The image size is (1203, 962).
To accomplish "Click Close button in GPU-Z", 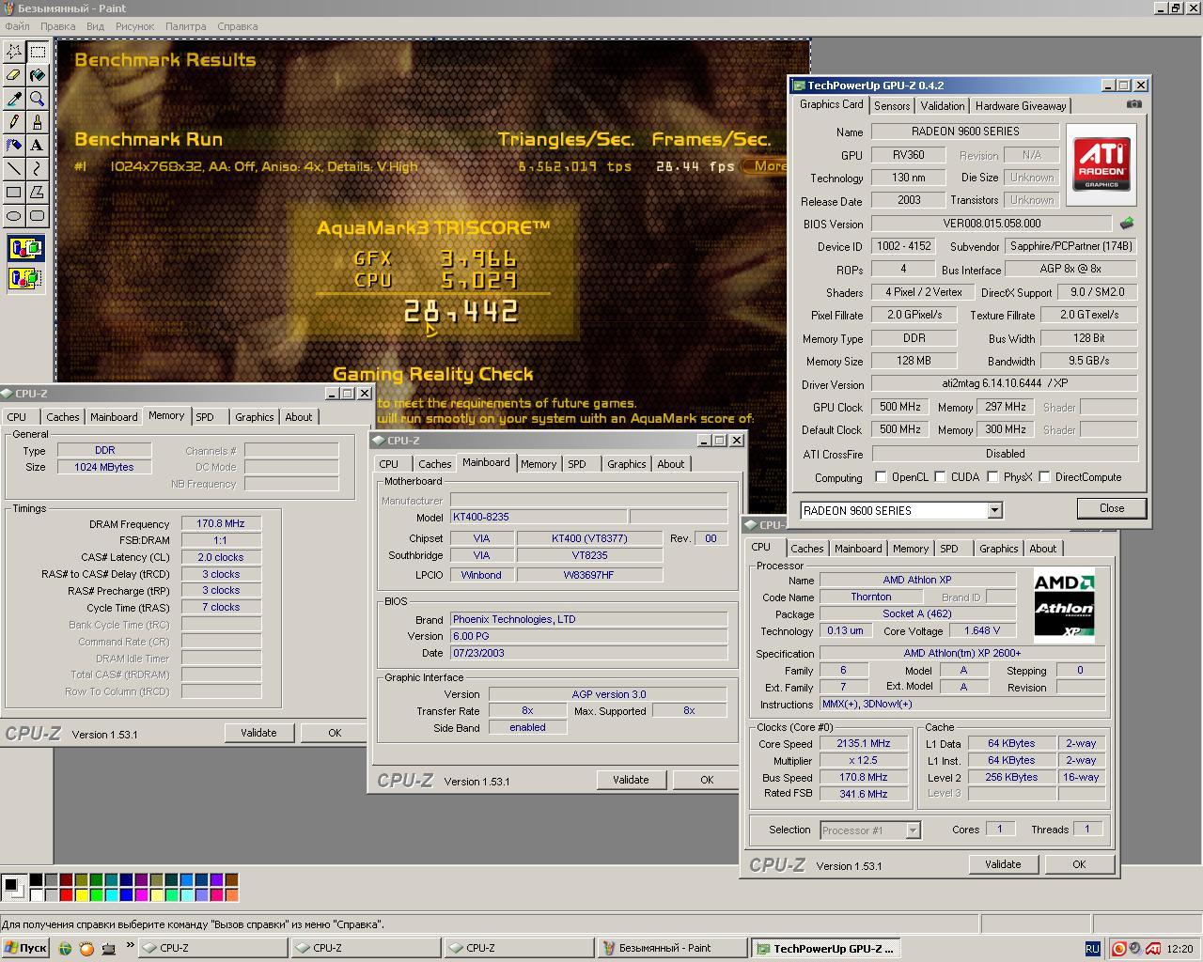I will (x=1112, y=508).
